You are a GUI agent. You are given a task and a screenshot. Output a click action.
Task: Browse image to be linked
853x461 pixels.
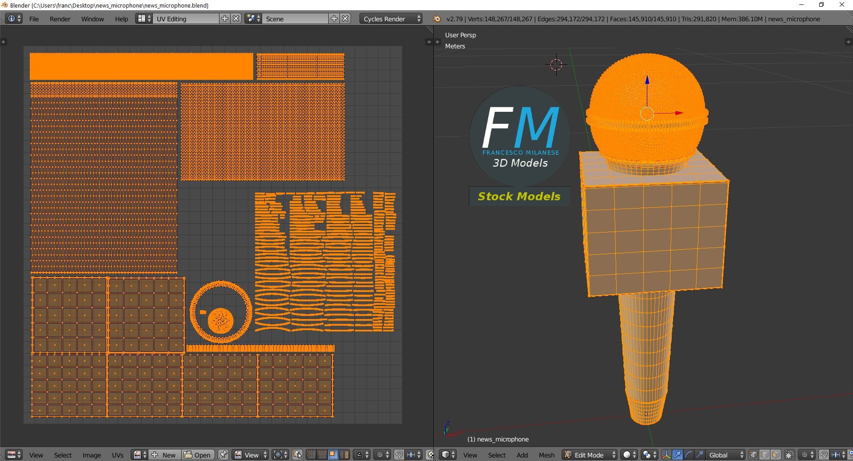coord(140,455)
